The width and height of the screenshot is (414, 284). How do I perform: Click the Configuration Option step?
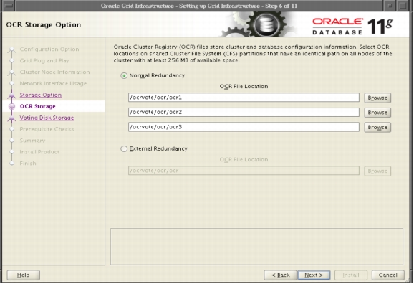coord(49,49)
